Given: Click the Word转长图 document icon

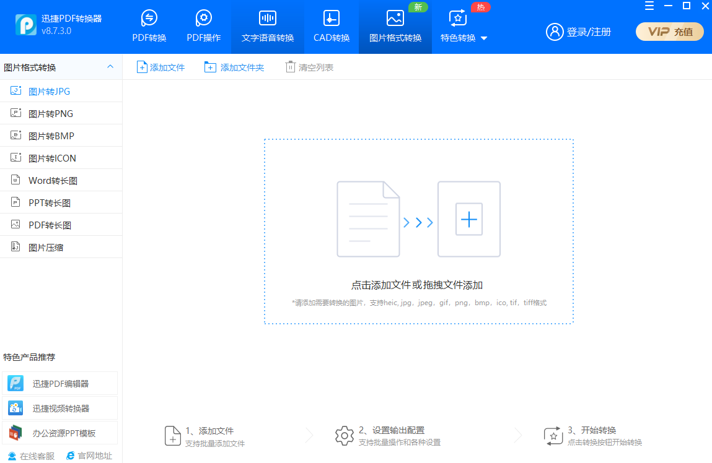Looking at the screenshot, I should (x=15, y=180).
